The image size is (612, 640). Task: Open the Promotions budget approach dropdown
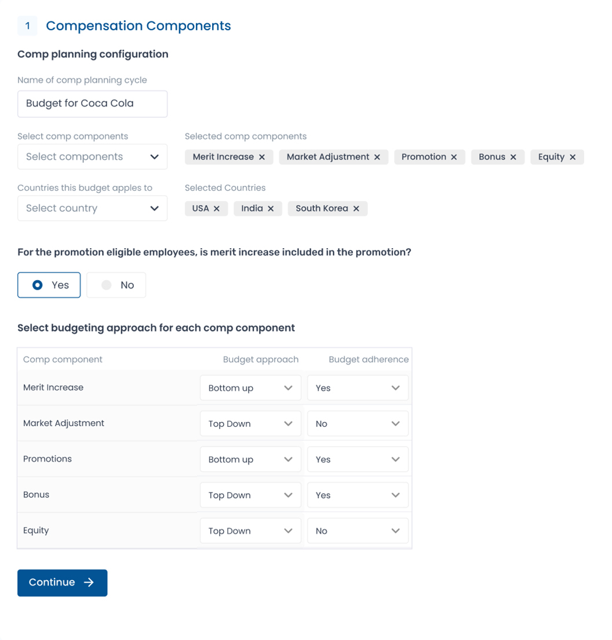point(250,459)
